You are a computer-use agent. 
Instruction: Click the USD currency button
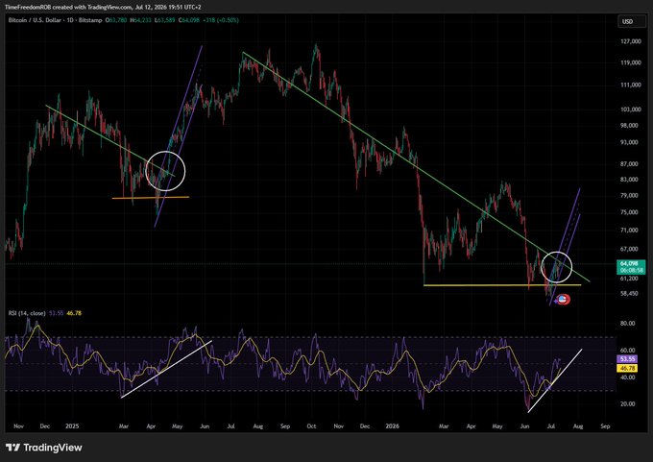coord(631,22)
